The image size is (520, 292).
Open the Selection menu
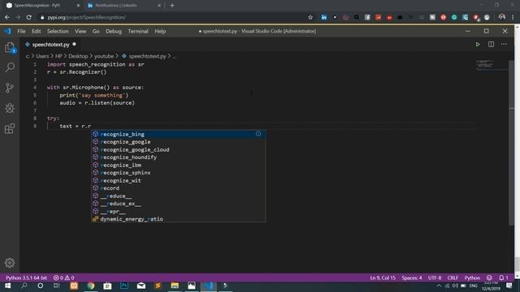coord(58,31)
